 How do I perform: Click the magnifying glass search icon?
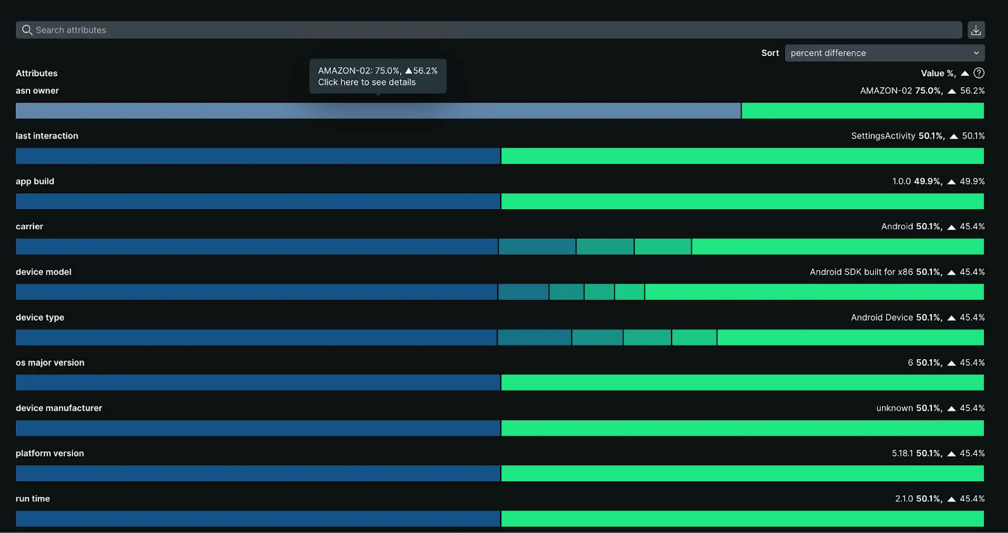(x=27, y=30)
